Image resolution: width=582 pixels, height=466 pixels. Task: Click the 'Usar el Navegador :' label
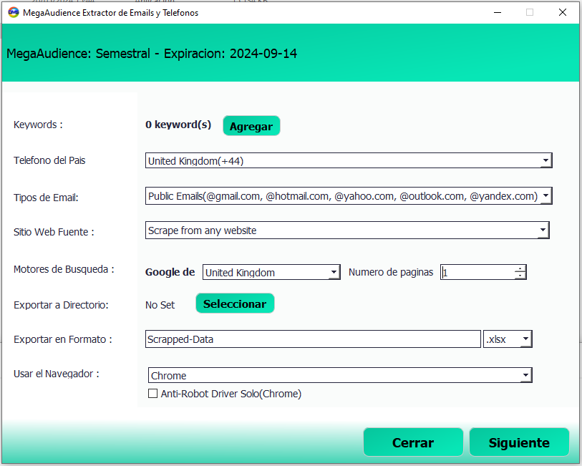pyautogui.click(x=57, y=374)
